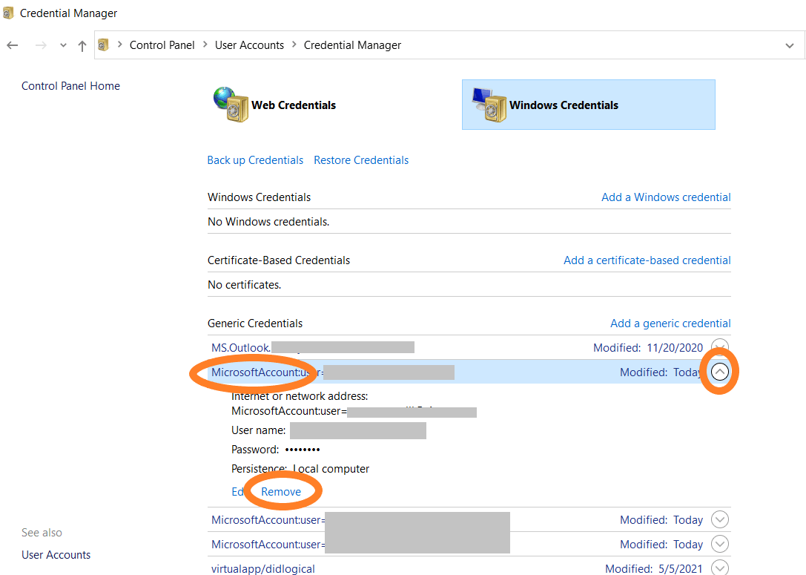
Task: Expand the virtualapp/didlogical chevron
Action: [x=720, y=568]
